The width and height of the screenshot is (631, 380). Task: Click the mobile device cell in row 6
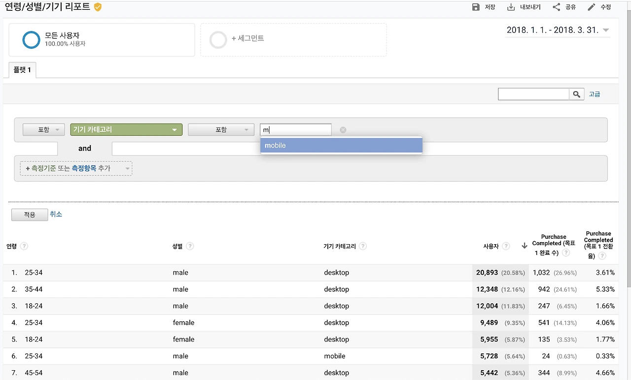tap(335, 356)
